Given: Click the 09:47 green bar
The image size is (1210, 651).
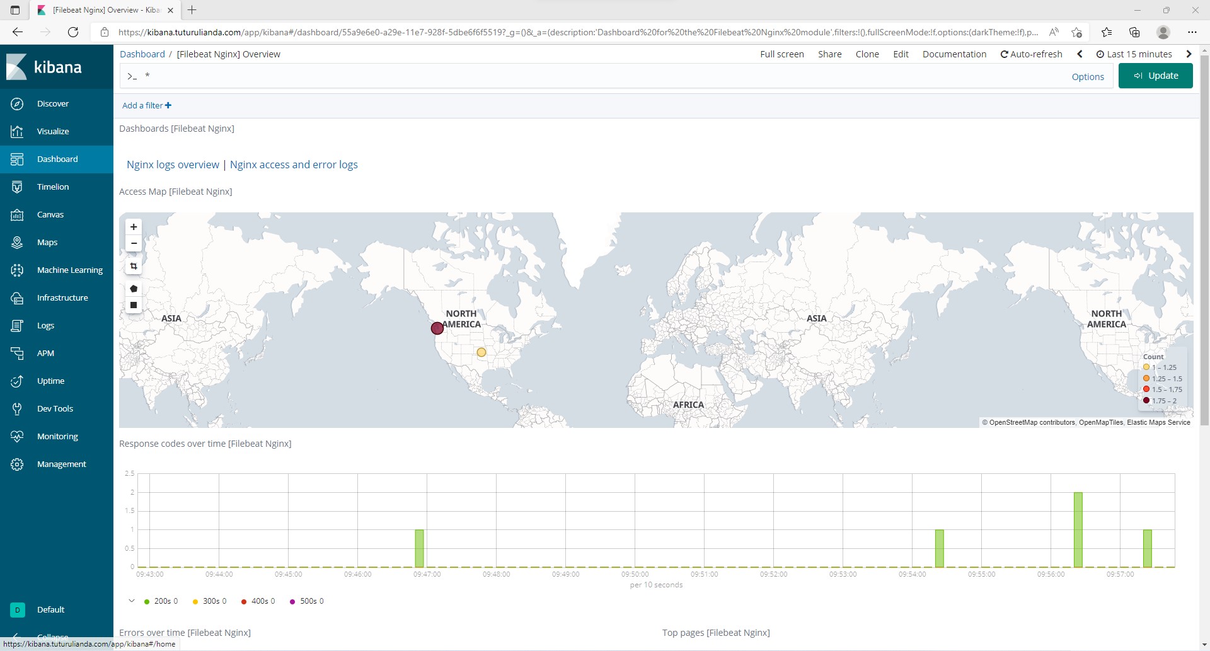Looking at the screenshot, I should (x=419, y=548).
